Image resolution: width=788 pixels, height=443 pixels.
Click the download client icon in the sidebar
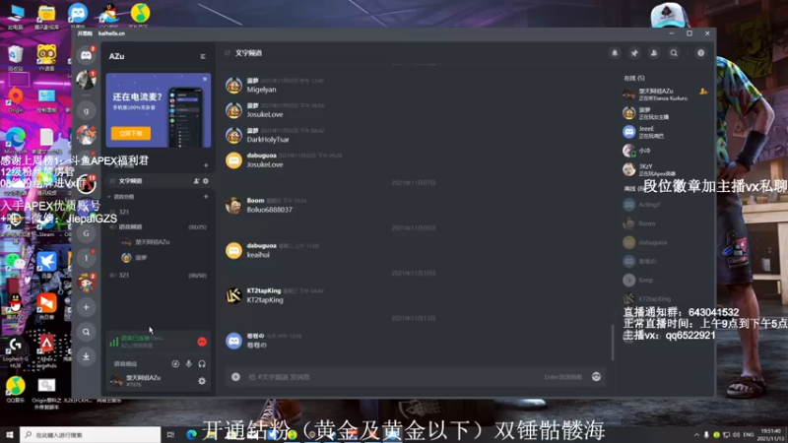(86, 356)
